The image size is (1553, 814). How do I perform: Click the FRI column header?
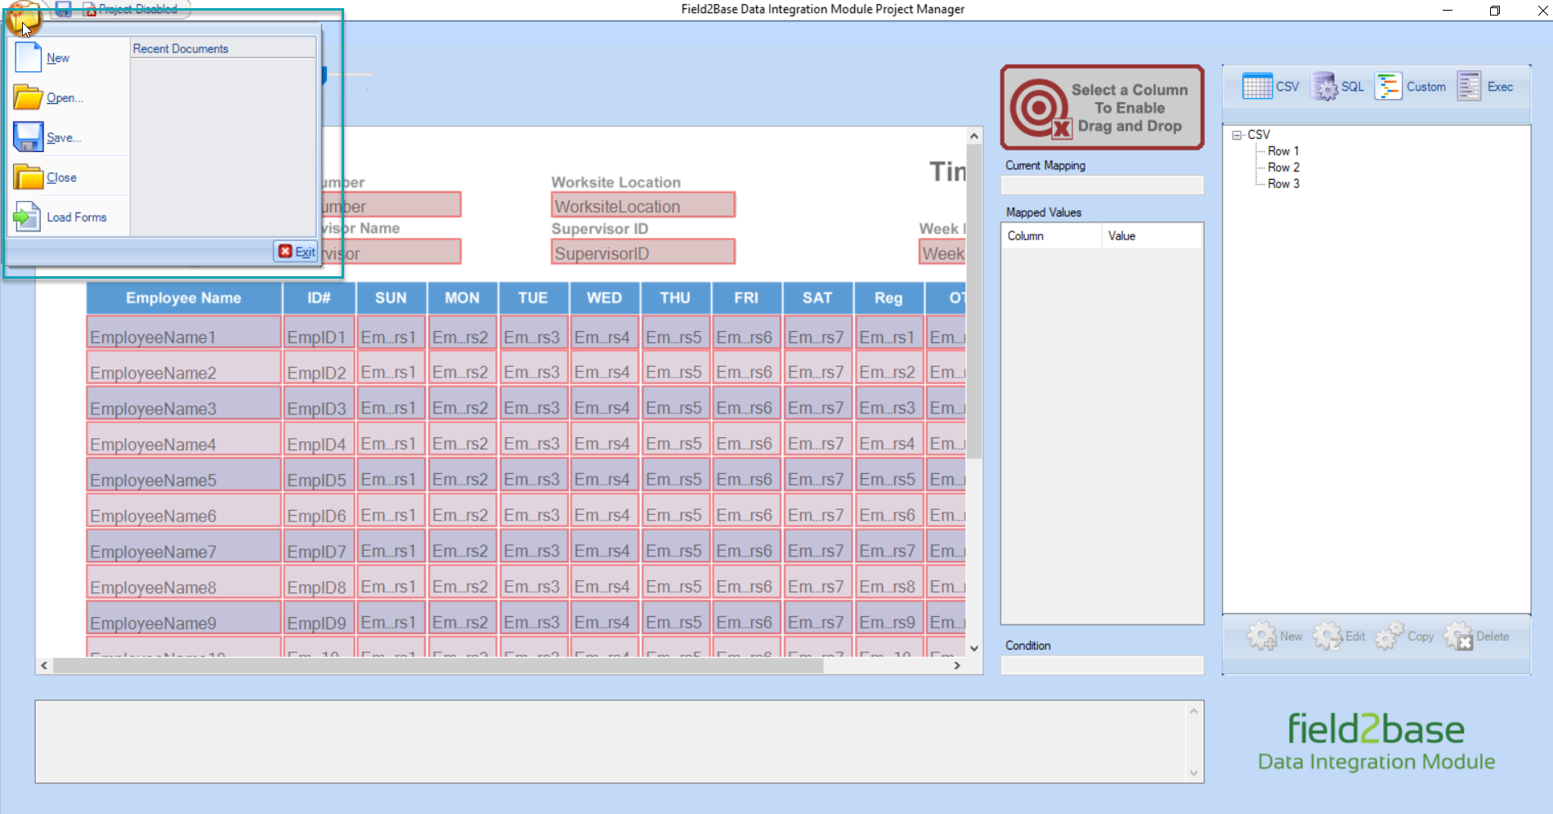click(x=746, y=298)
